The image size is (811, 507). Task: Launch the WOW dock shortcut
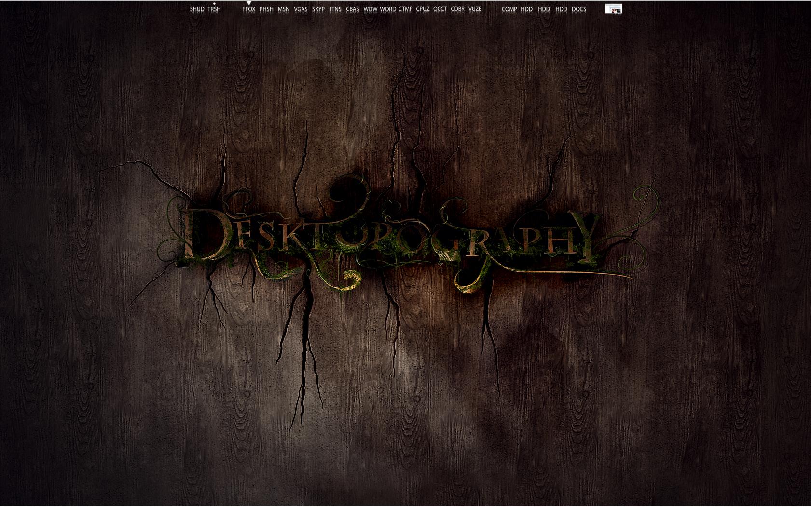coord(371,9)
